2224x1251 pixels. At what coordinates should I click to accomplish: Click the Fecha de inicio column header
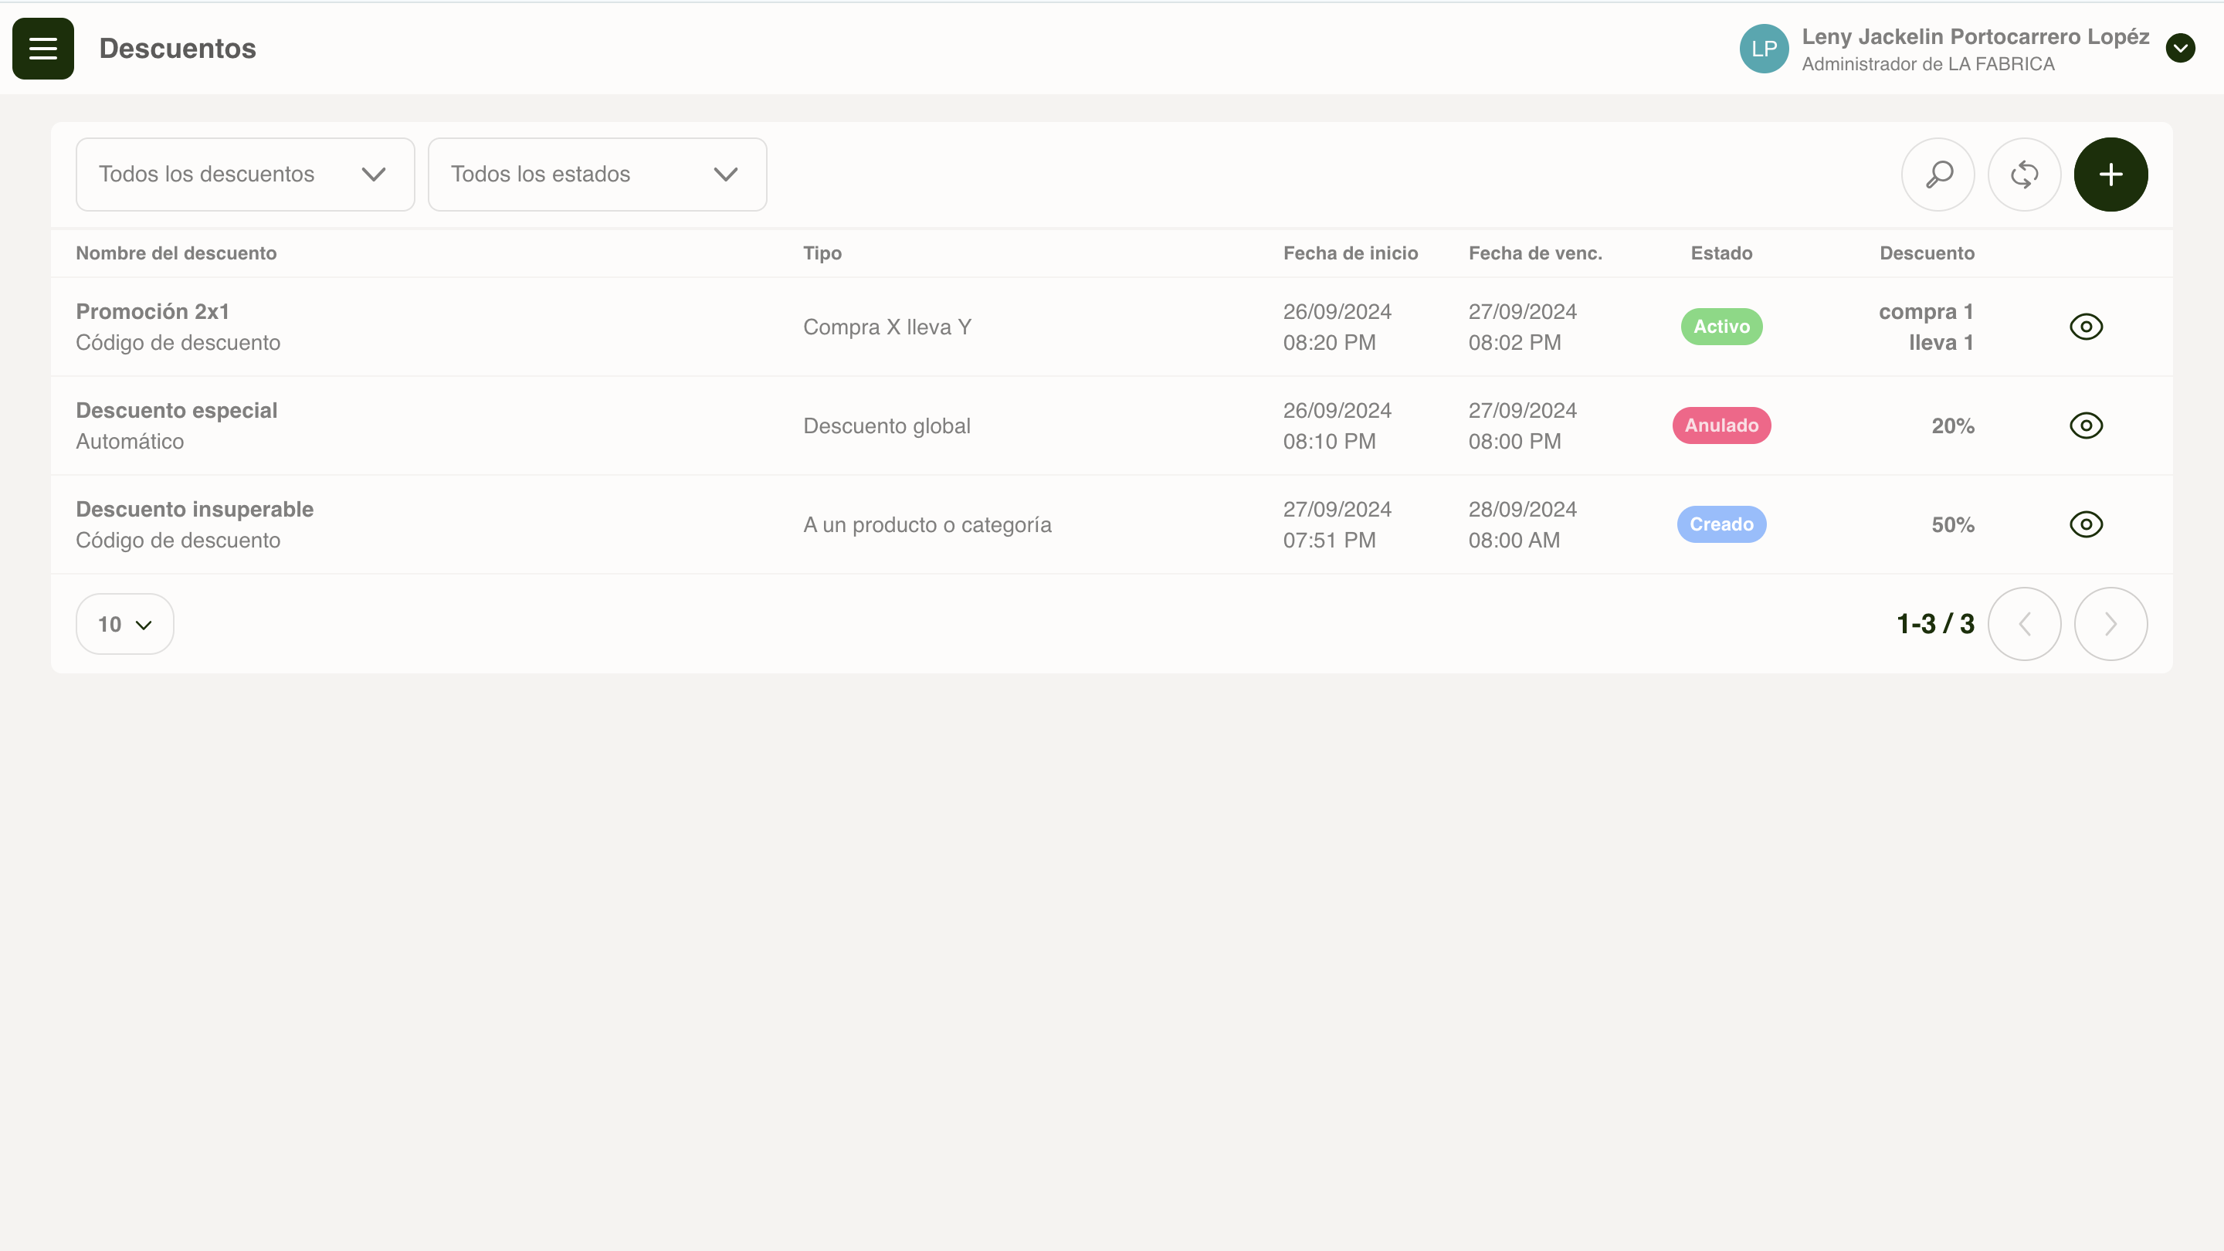click(1351, 253)
